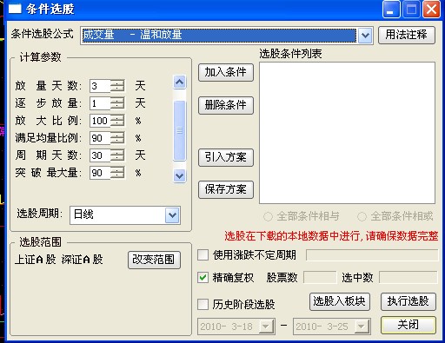This screenshot has width=445, height=343.
Task: Click the 满足均量比例 input field
Action: [x=100, y=138]
